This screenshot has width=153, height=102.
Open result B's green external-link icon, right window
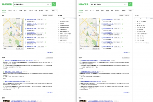click(122, 24)
